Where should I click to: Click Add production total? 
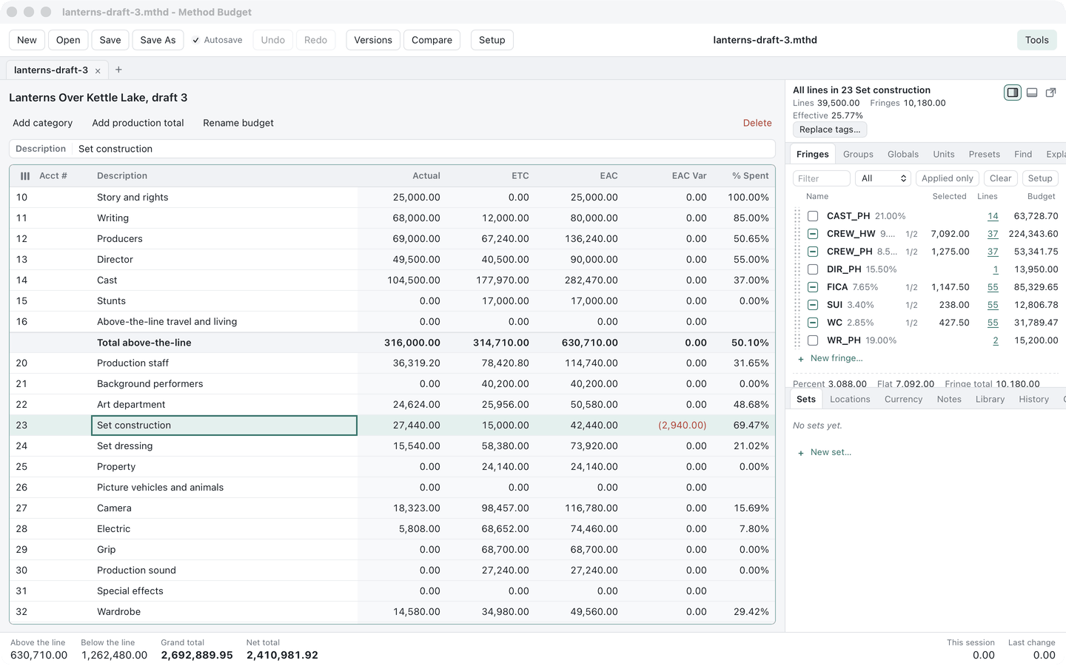click(x=138, y=123)
